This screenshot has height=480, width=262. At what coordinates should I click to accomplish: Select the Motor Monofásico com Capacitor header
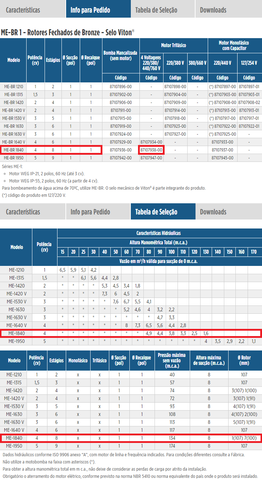click(x=234, y=45)
